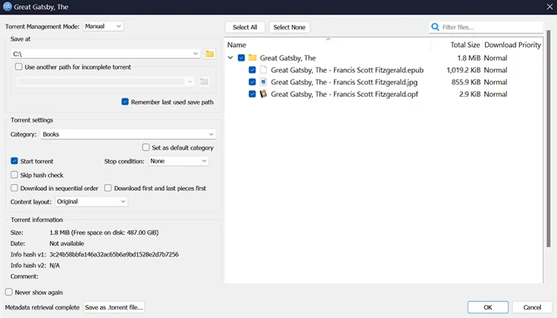Uncheck the Great Gatsby folder checkbox
Viewport: 557px width, 318px height.
tap(241, 58)
